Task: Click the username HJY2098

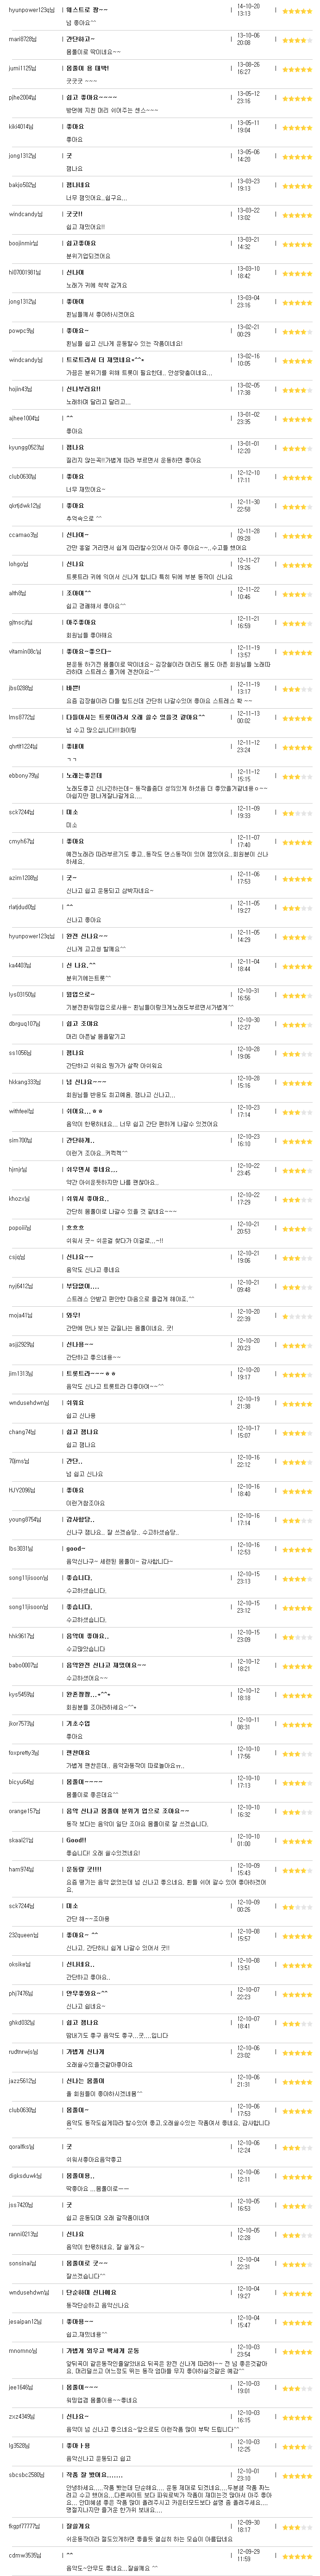Action: pyautogui.click(x=22, y=1490)
